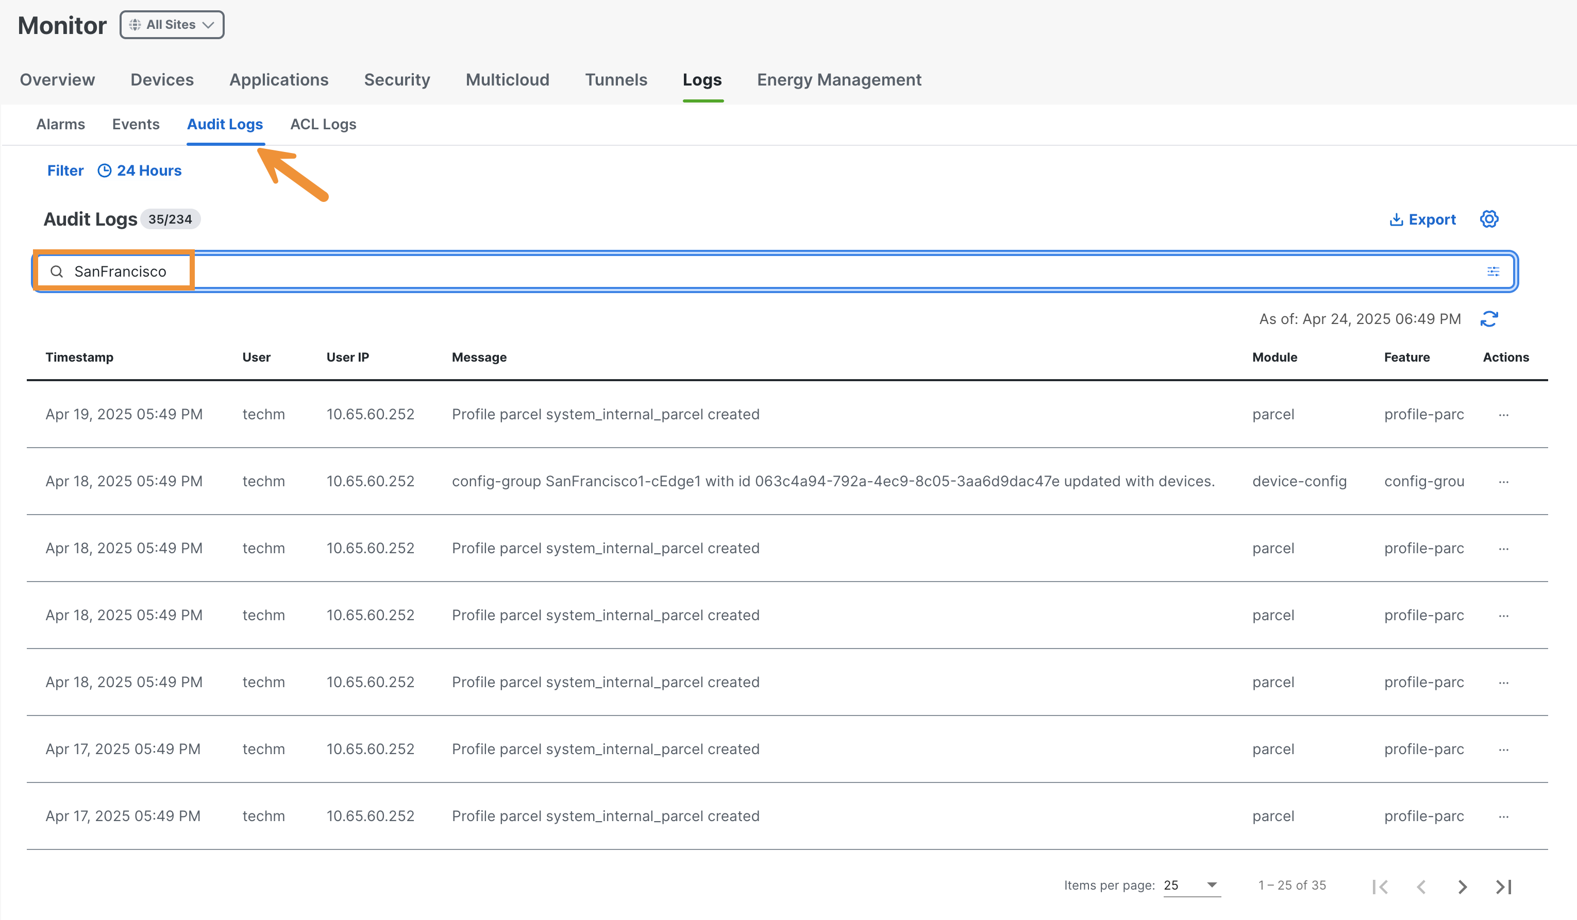Open the Energy Management tab
Image resolution: width=1577 pixels, height=920 pixels.
(839, 79)
